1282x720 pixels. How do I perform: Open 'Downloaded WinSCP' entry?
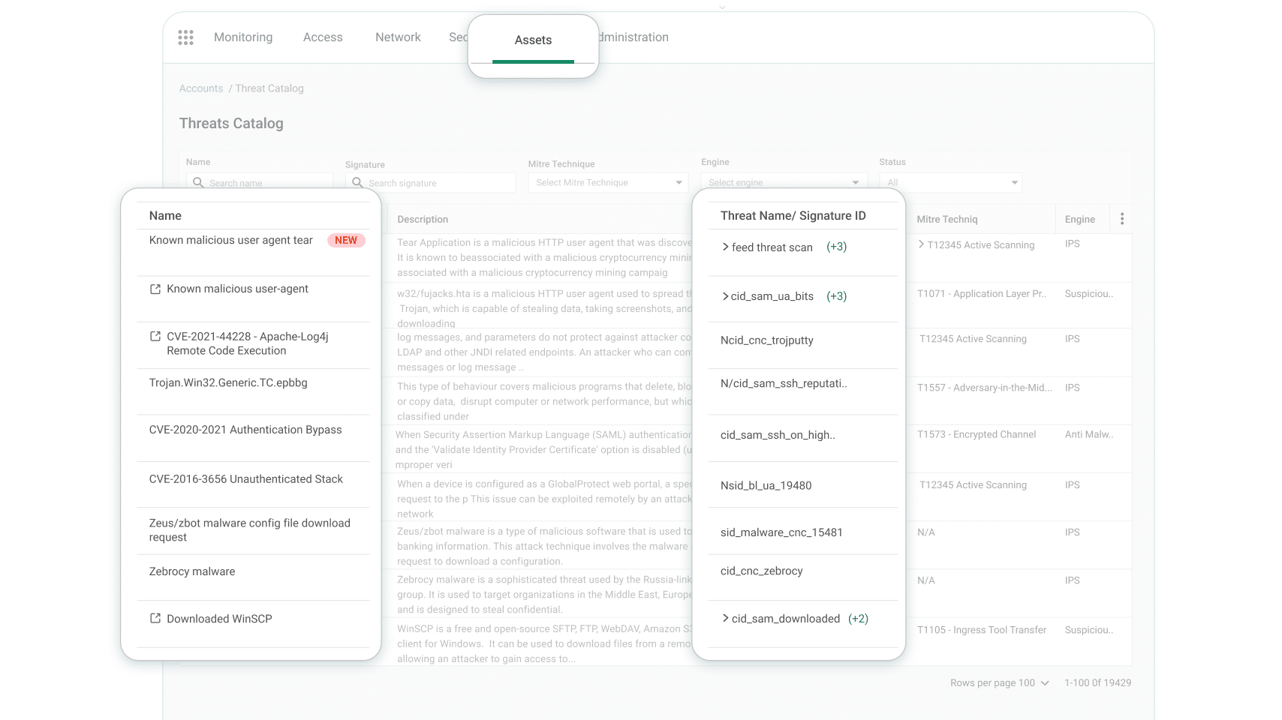click(219, 619)
